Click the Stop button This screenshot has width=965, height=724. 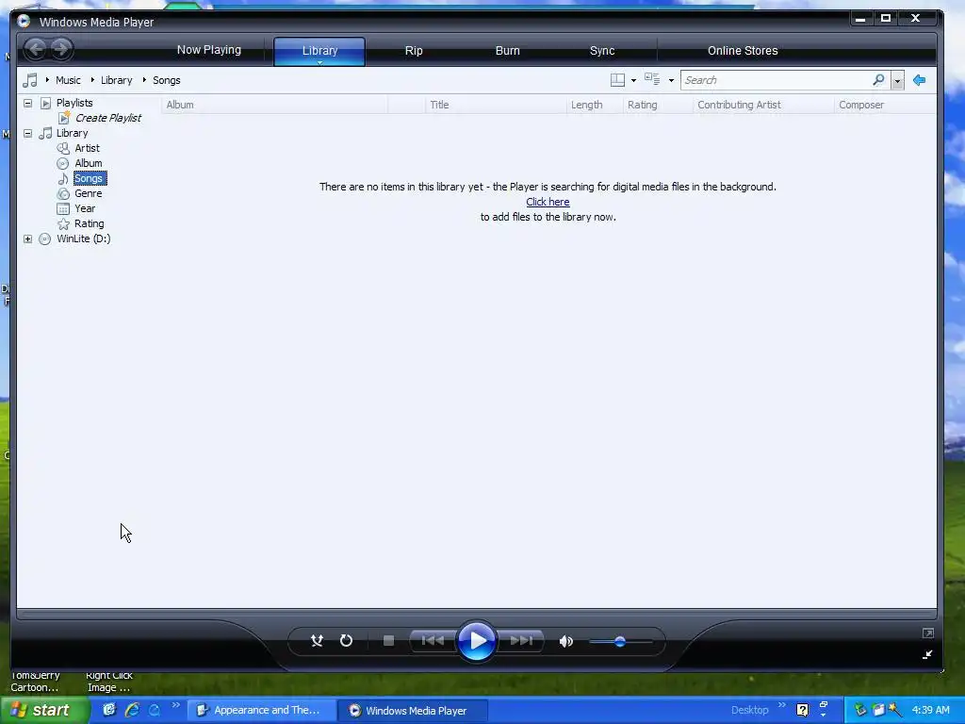click(x=388, y=641)
